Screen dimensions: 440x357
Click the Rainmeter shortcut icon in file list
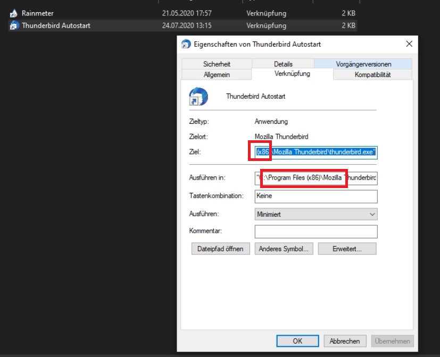point(14,13)
